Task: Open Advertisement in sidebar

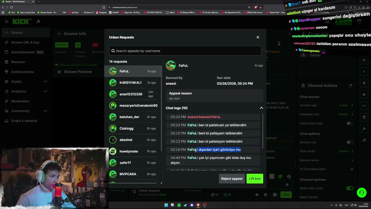Action: click(x=26, y=52)
